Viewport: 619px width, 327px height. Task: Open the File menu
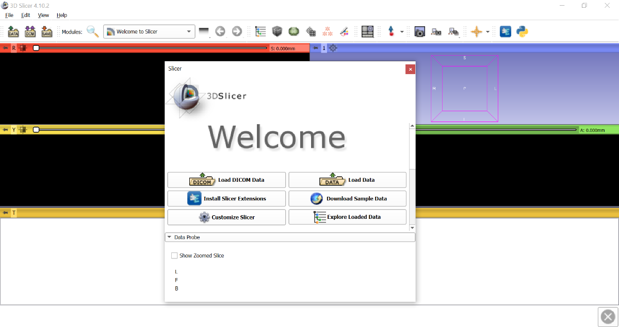9,15
